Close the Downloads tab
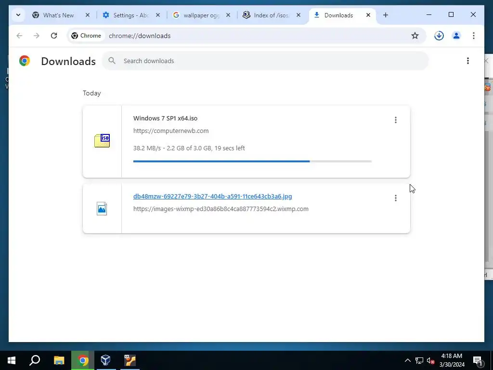493x370 pixels. tap(368, 15)
